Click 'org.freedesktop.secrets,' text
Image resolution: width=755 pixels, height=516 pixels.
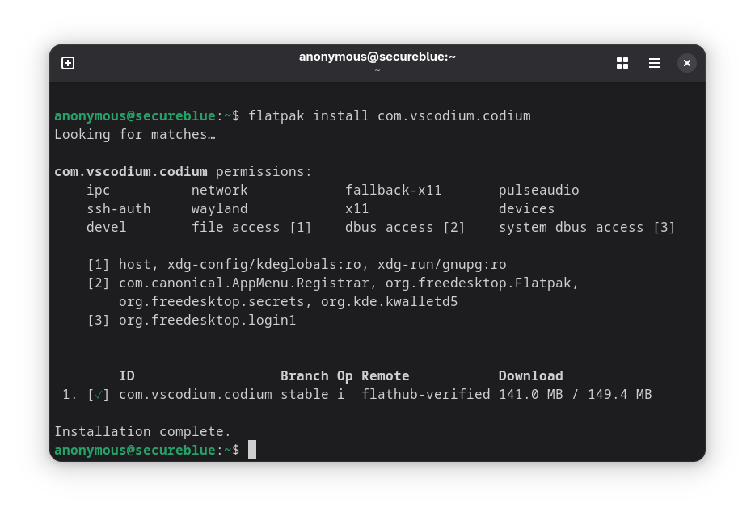[216, 301]
